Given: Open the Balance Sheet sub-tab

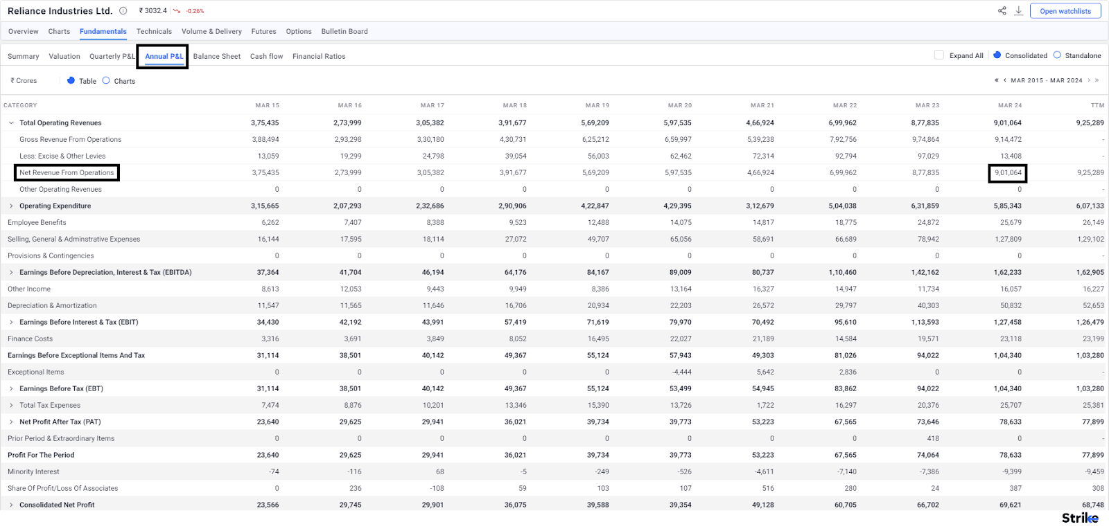Looking at the screenshot, I should (x=217, y=56).
